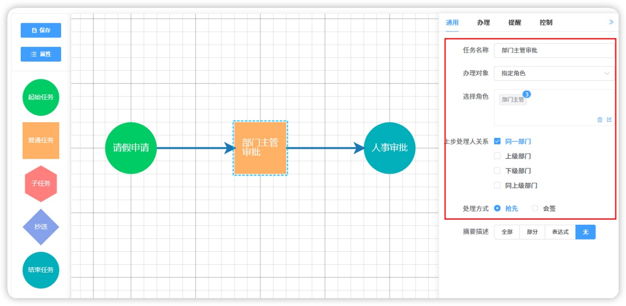Screen dimensions: 626x306
Task: Select the 请假申请 node on canvas
Action: [x=131, y=148]
